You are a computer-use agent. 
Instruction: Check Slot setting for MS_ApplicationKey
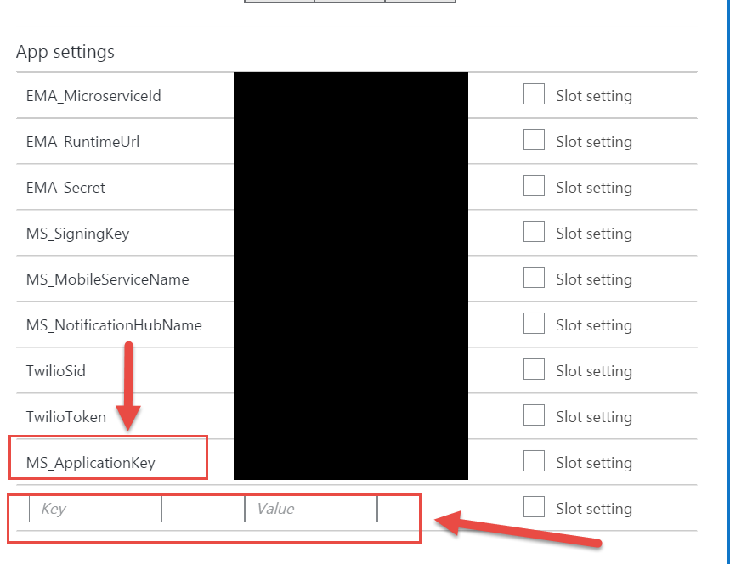coord(534,460)
